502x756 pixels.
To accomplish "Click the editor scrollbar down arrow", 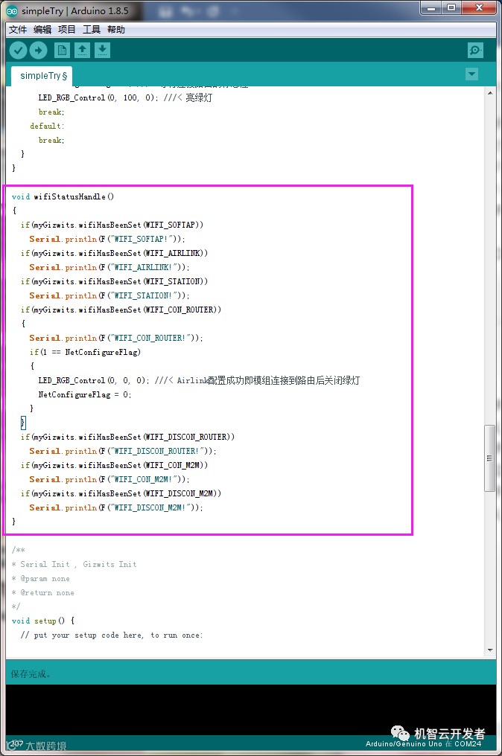I will coord(490,650).
